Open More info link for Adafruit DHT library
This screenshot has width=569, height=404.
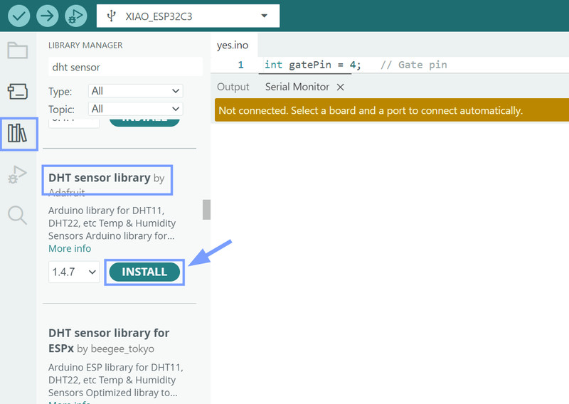coord(70,249)
